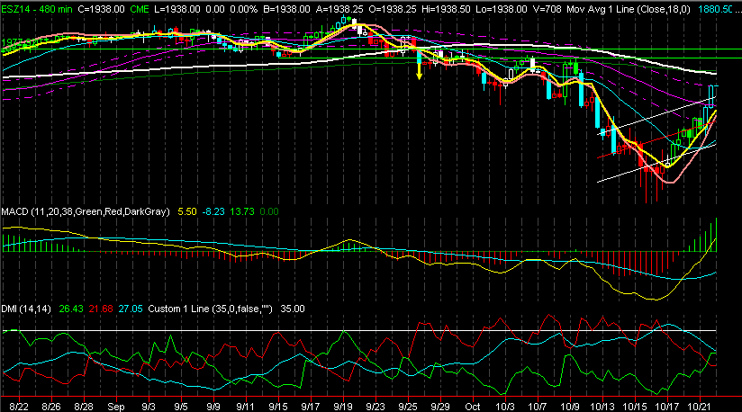Select the A=1938.25 ask value
Viewport: 742px width, 412px height.
tap(339, 9)
